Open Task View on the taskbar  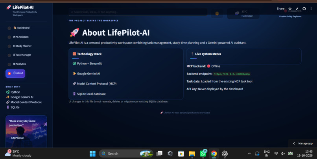[x=159, y=154]
